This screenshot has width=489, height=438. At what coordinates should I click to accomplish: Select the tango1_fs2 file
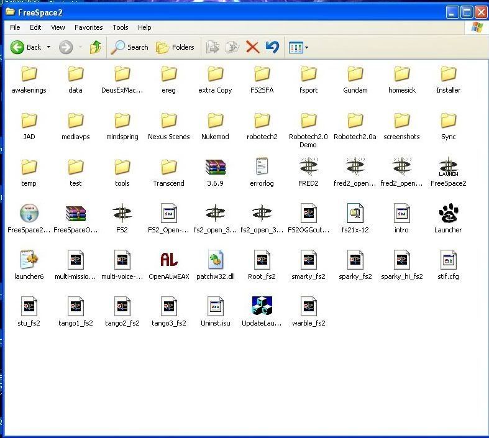coord(75,312)
